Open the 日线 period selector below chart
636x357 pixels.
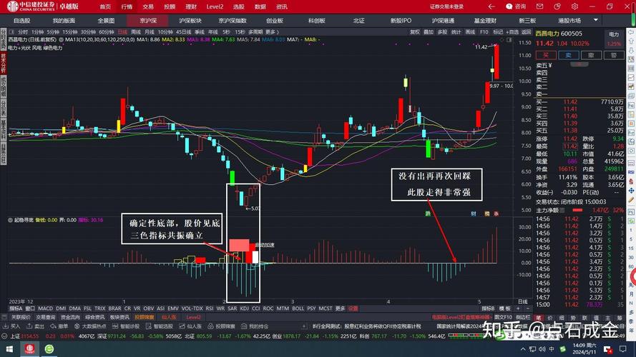[x=523, y=301]
